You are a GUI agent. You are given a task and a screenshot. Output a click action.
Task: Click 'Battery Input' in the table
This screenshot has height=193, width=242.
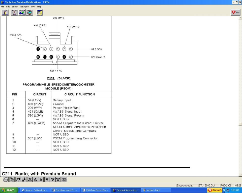point(62,100)
